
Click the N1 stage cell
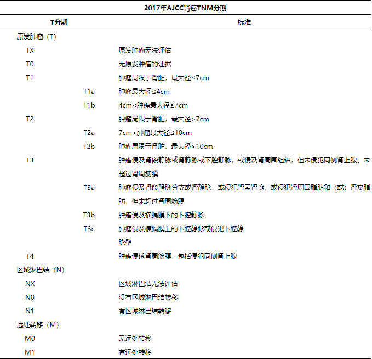tap(30, 311)
